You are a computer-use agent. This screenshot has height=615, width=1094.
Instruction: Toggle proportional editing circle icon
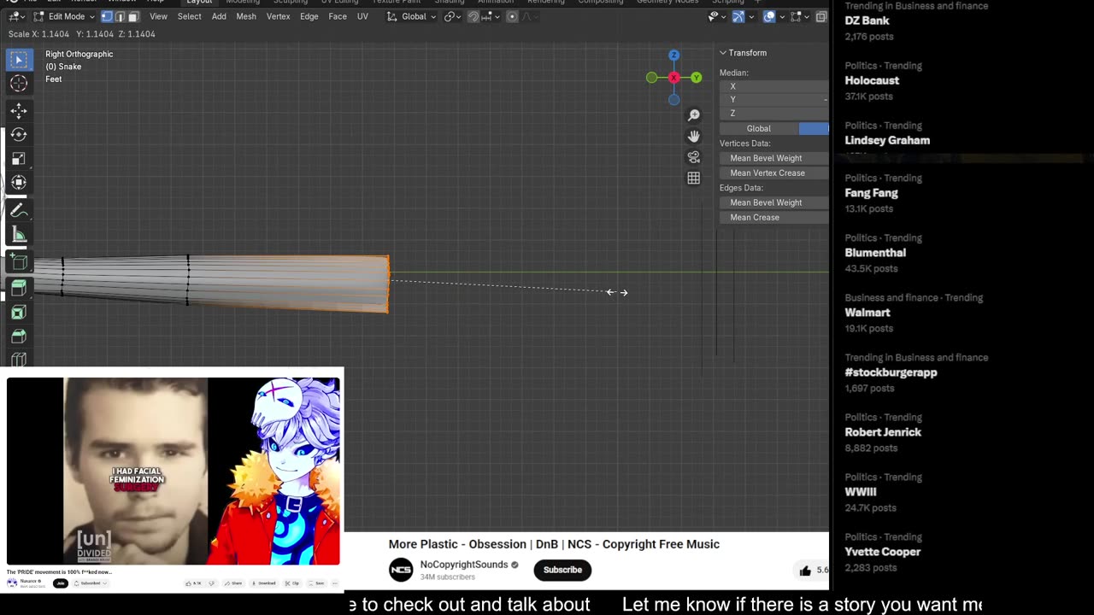coord(512,16)
